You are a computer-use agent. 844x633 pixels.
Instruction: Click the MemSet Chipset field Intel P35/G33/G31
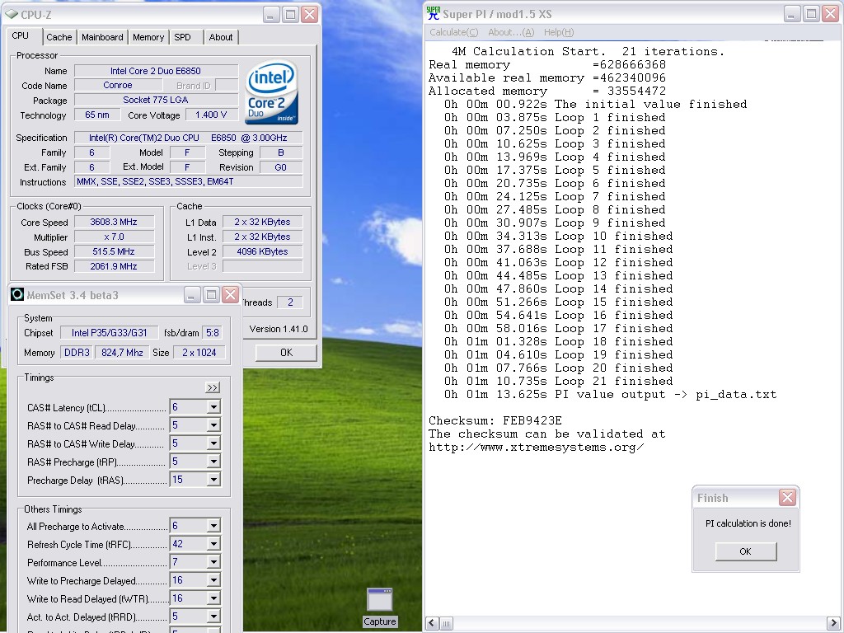pos(110,333)
